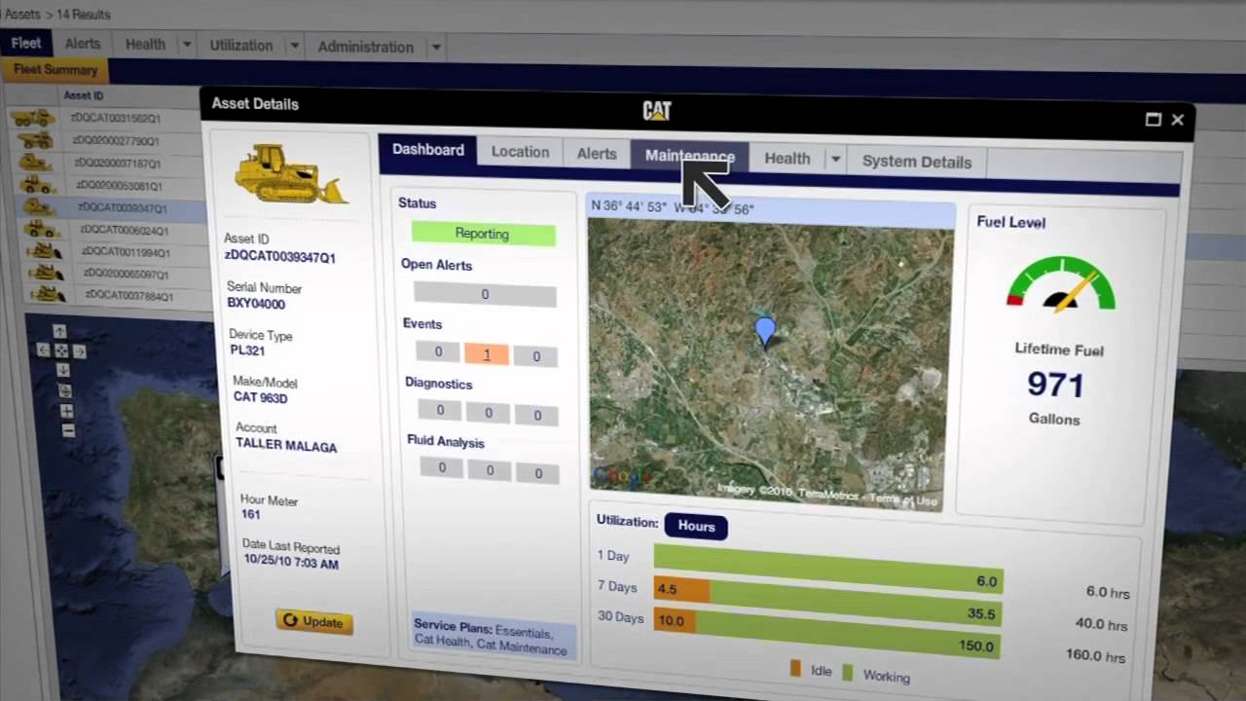The height and width of the screenshot is (701, 1246).
Task: Click the Lifetime Fuel value 971
Action: [x=1055, y=385]
